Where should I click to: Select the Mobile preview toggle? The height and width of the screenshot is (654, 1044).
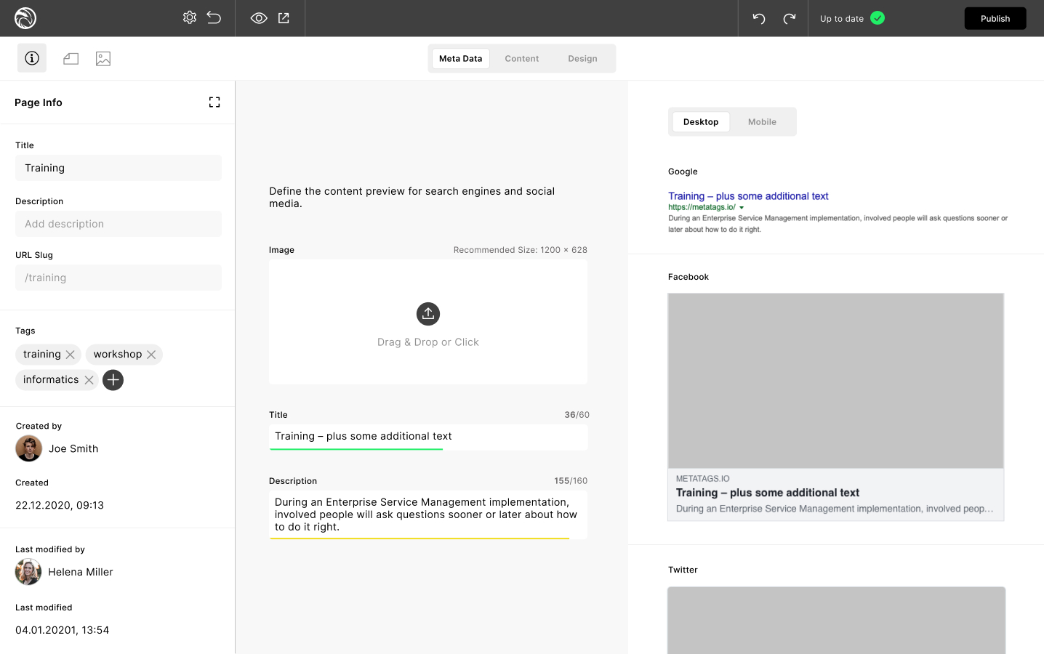(762, 122)
